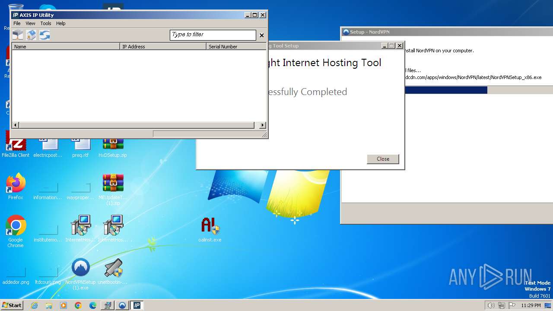Select second InternetHos installer icon
The width and height of the screenshot is (553, 311).
click(113, 228)
